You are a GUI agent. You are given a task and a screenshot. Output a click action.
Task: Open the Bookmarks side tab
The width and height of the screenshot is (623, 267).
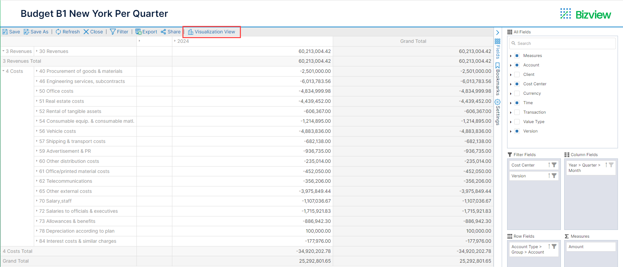pyautogui.click(x=497, y=79)
